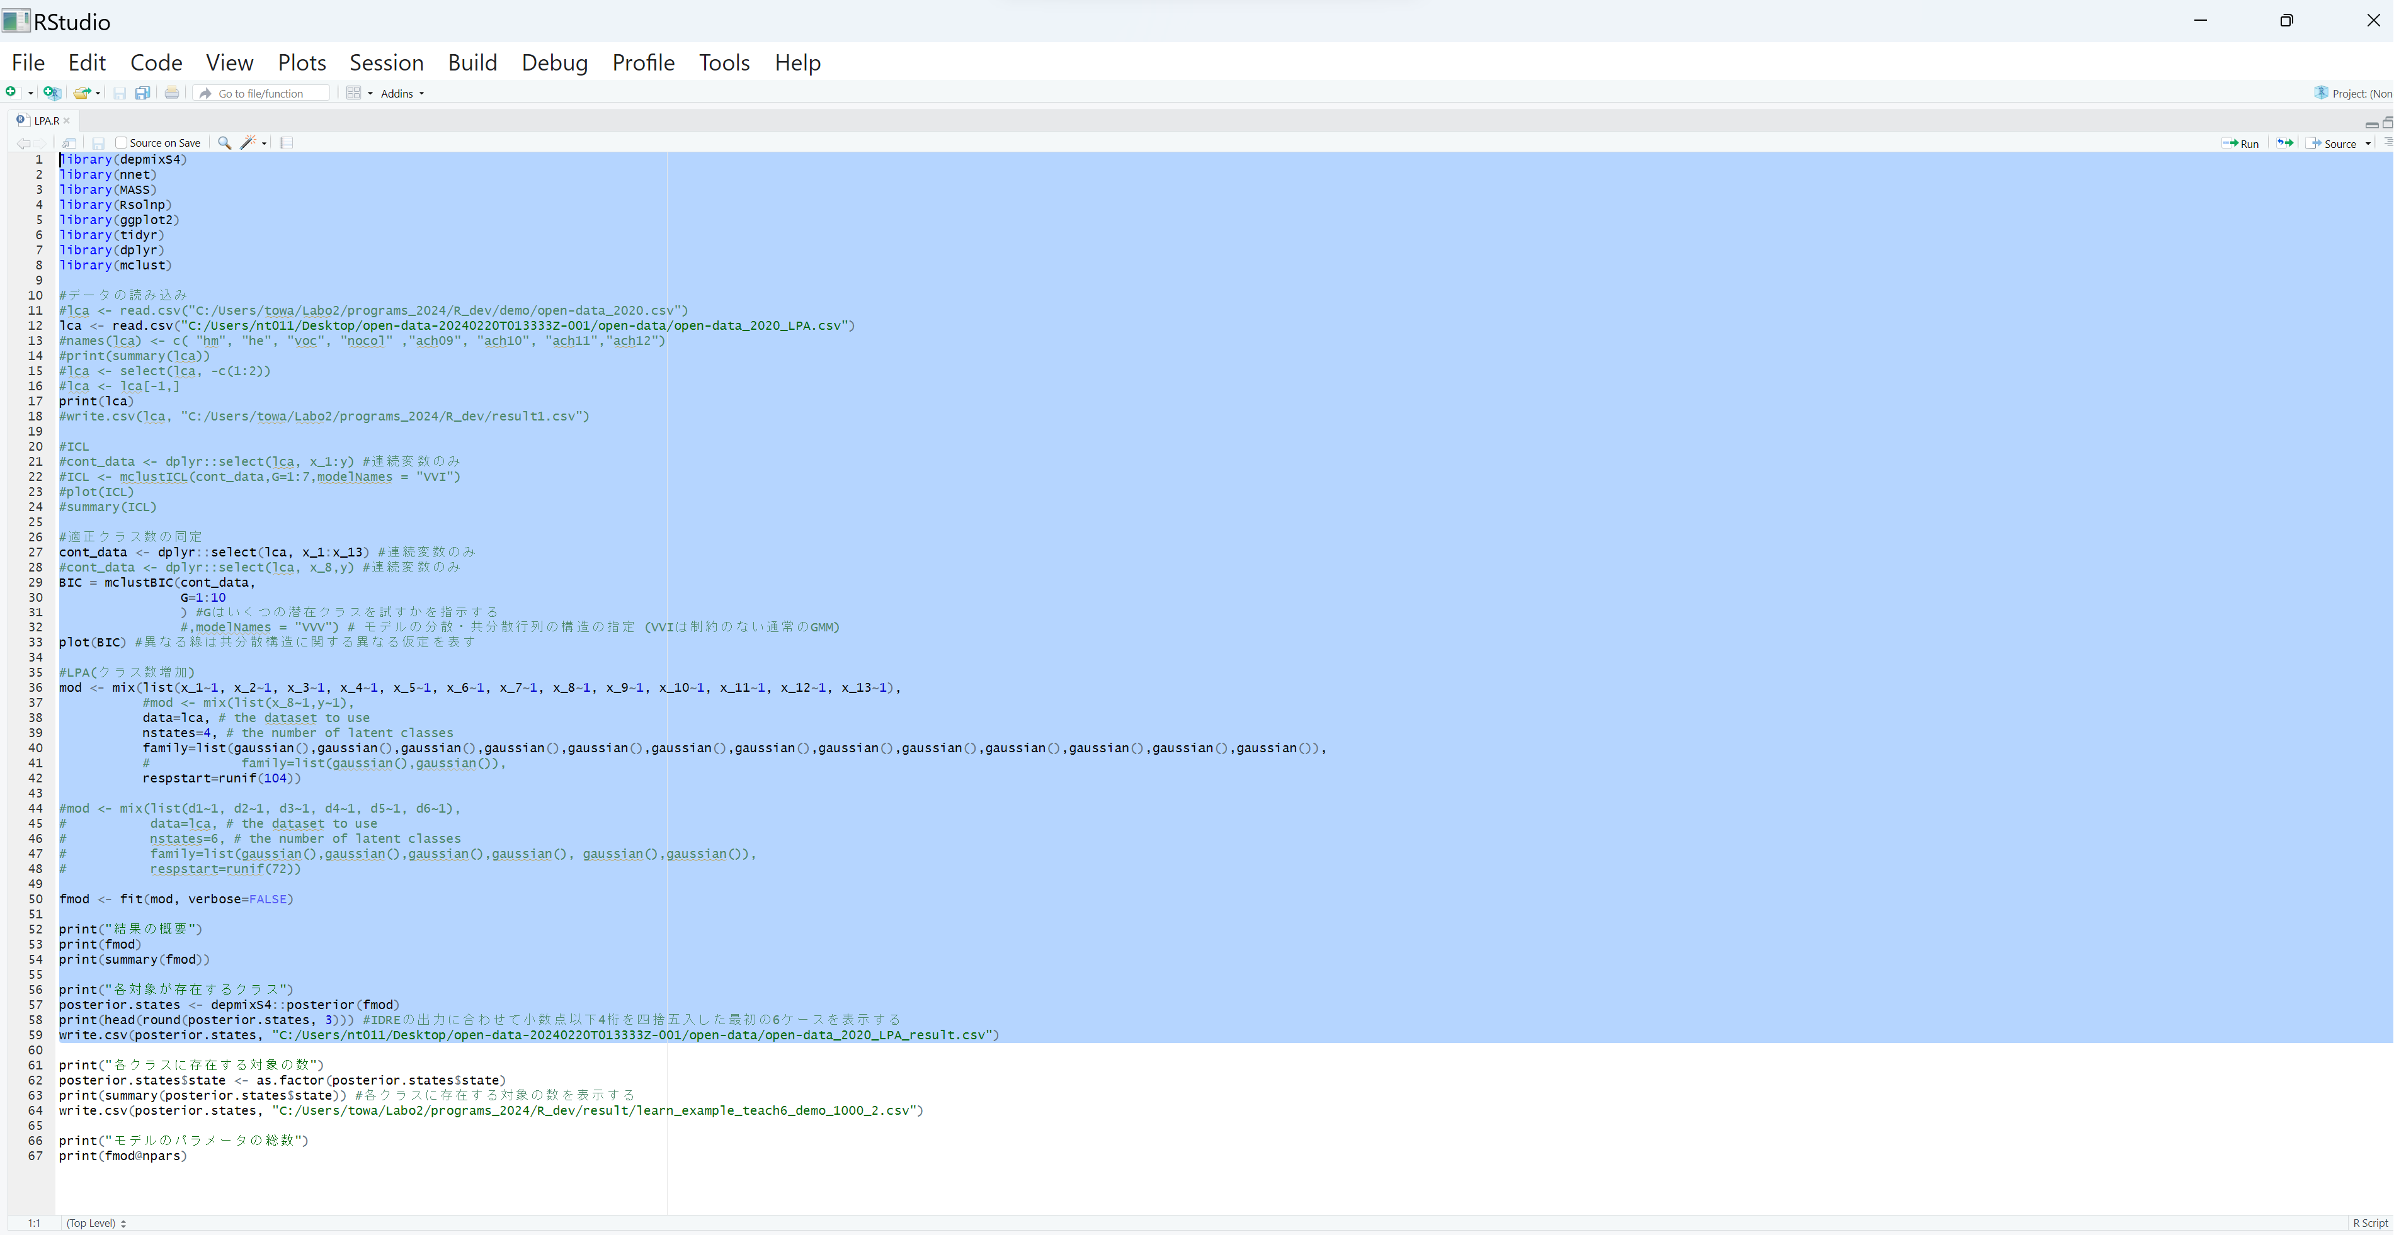Click the New File plus icon

[x=11, y=92]
